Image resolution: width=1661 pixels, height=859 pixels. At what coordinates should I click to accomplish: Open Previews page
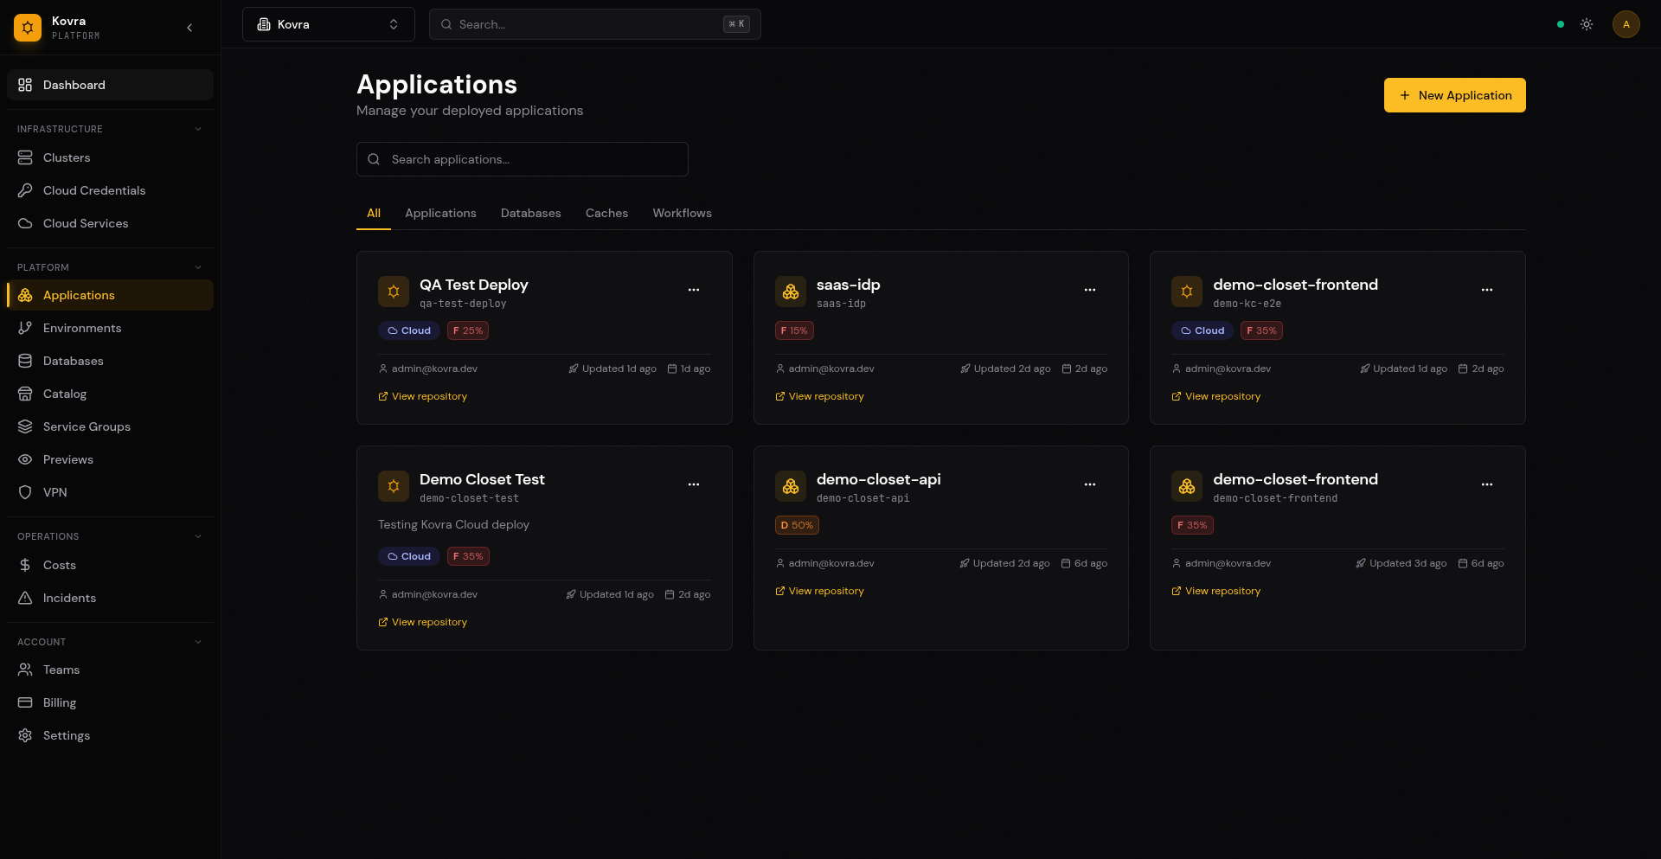(110, 459)
